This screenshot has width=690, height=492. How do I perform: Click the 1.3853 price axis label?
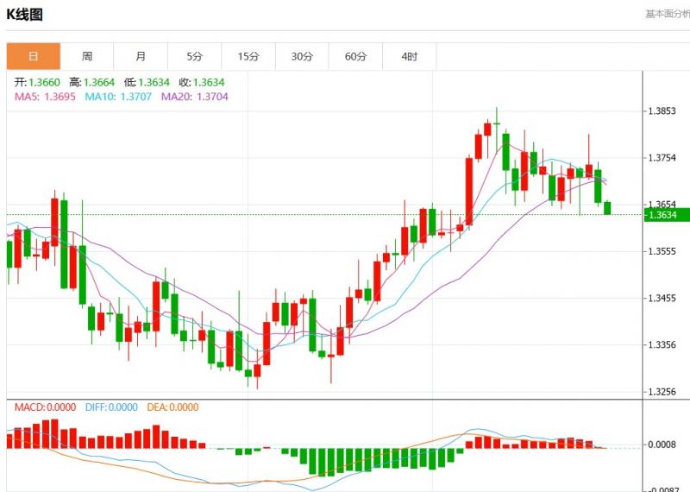click(x=662, y=111)
